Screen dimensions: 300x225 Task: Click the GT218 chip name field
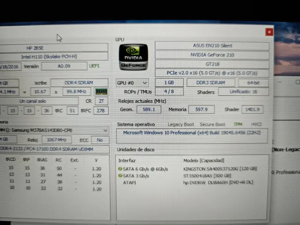(212, 64)
